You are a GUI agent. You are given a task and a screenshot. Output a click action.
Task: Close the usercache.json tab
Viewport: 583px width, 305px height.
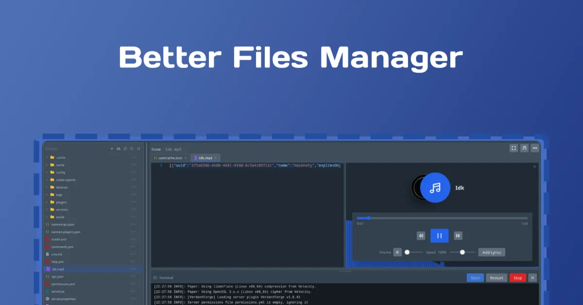tap(186, 158)
